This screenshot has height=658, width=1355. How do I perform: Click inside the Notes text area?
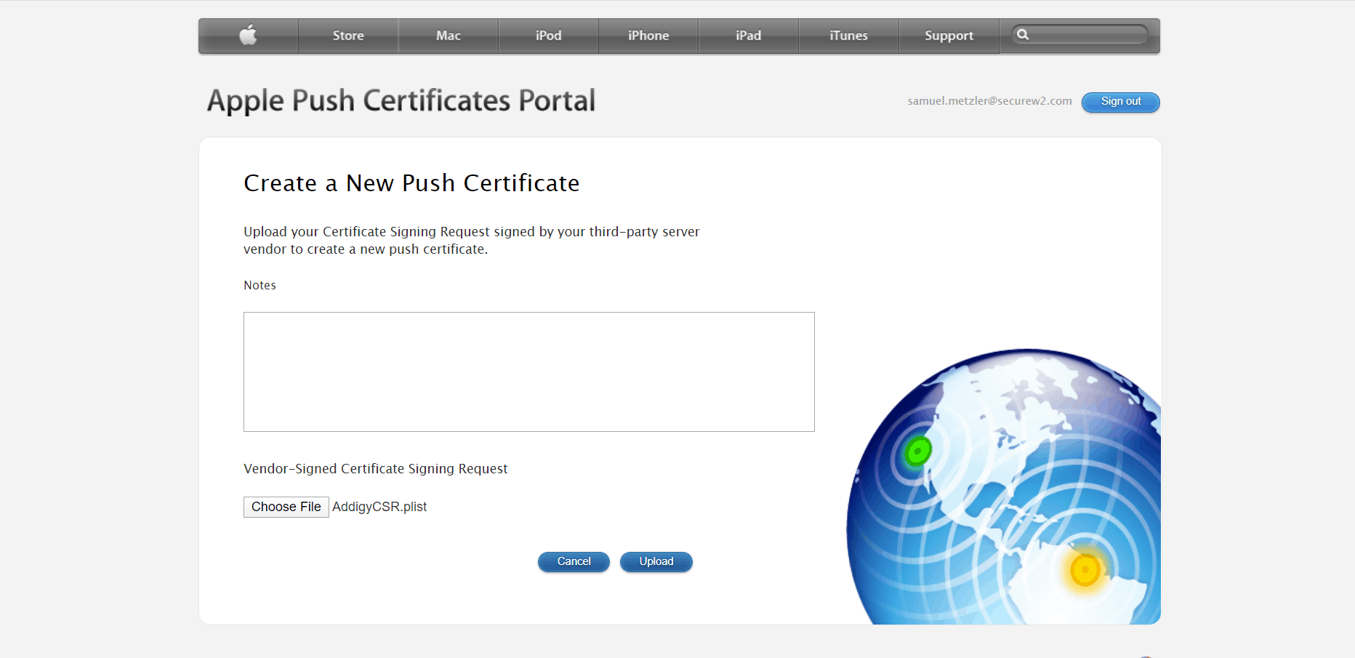click(528, 372)
